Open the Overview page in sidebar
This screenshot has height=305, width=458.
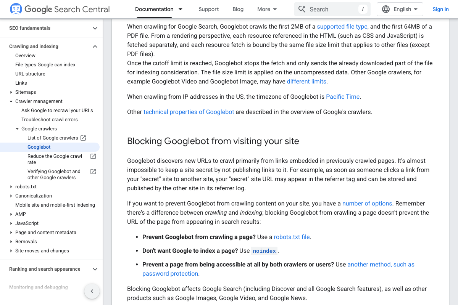[25, 56]
